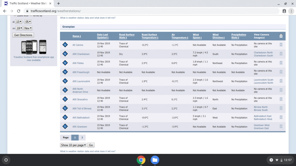
Task: Sort table by Road Surface Temperature
Action: click(x=150, y=36)
